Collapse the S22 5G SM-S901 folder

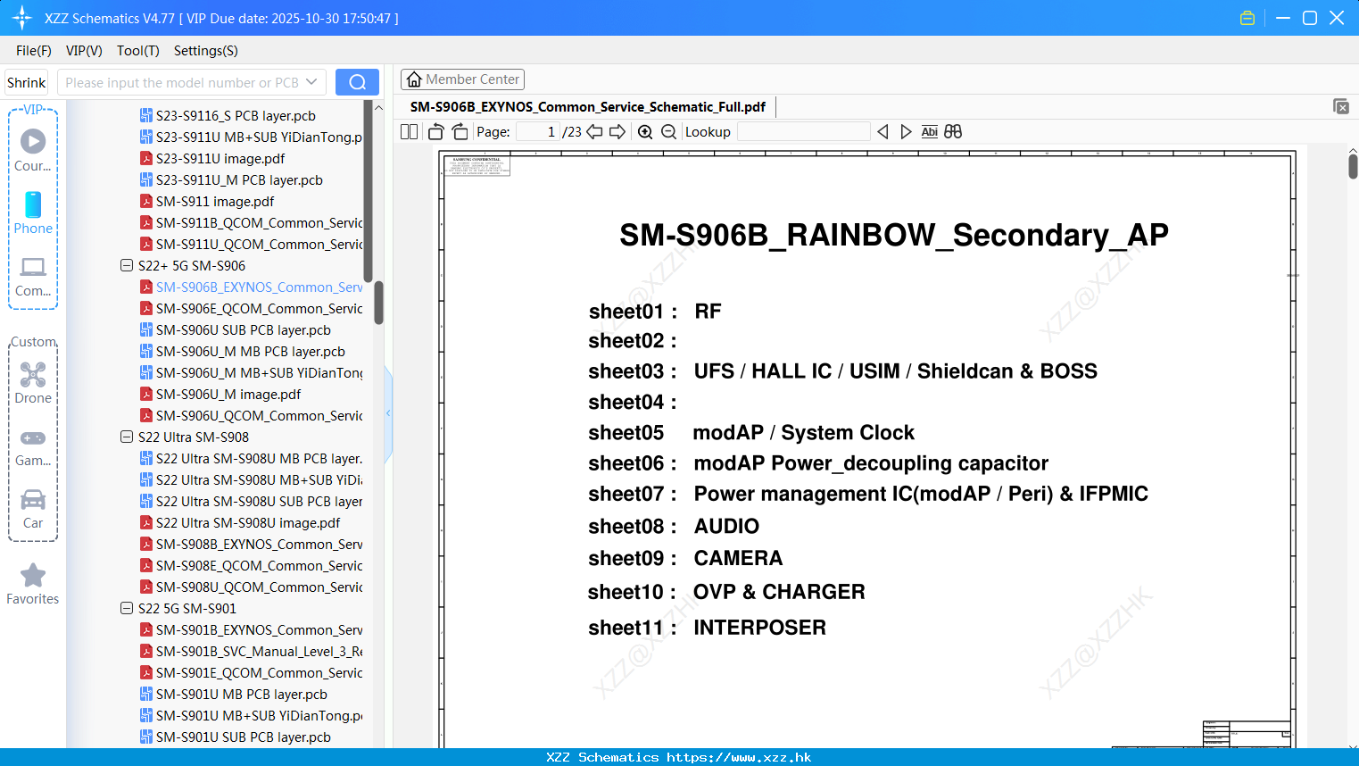click(x=127, y=608)
